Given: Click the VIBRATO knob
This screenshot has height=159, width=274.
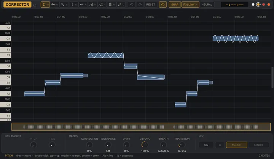Looking at the screenshot, I should click(145, 145).
